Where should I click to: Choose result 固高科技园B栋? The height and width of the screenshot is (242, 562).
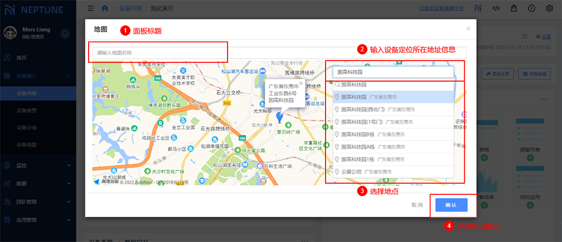tap(393, 135)
